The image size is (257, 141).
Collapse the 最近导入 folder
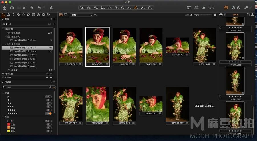click(6, 36)
